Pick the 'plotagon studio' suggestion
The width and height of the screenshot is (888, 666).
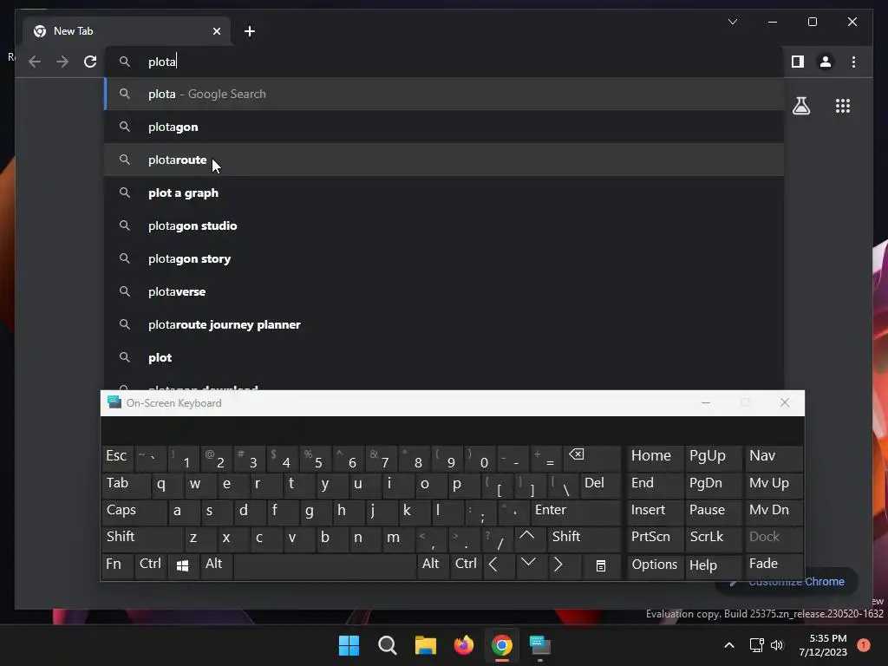[444, 225]
